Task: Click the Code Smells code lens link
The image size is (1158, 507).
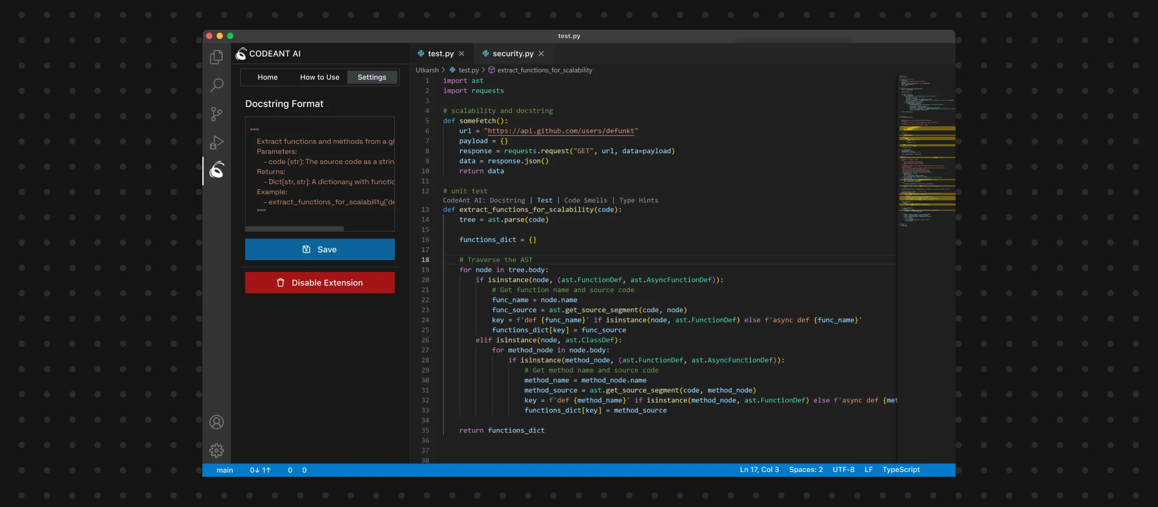Action: coord(585,200)
